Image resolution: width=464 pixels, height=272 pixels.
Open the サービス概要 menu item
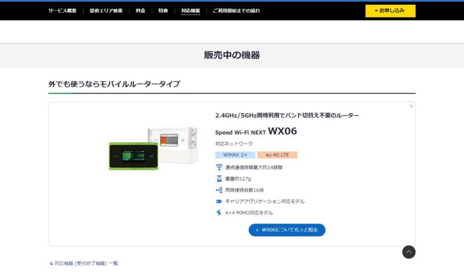(63, 10)
